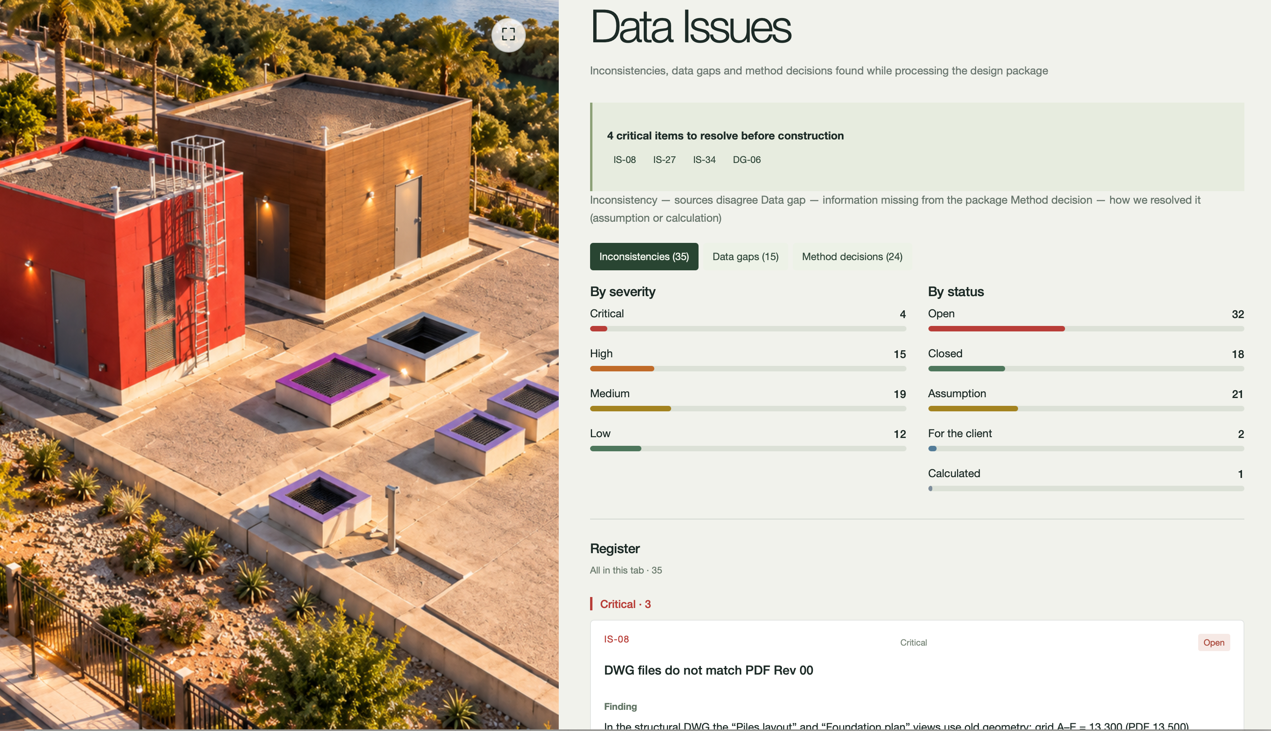
Task: Expand the building image to fullscreen
Action: [x=508, y=34]
